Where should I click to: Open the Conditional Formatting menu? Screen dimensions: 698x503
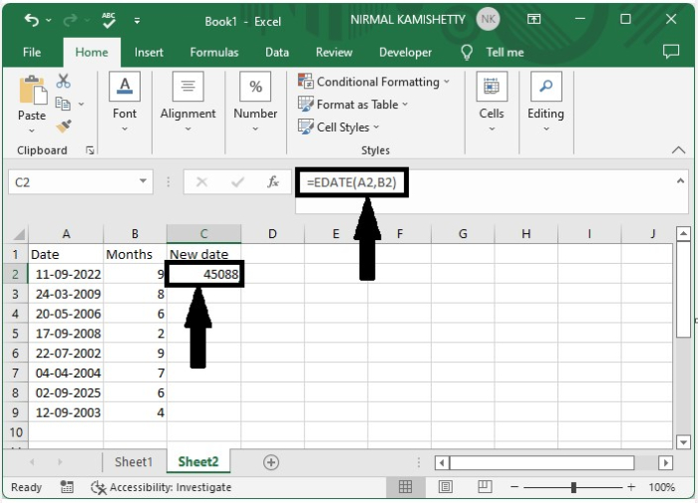tap(374, 82)
